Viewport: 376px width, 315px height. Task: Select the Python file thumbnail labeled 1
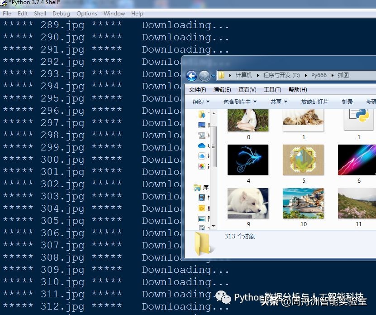point(358,119)
